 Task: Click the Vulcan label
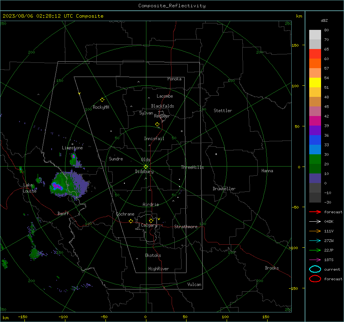click(x=194, y=284)
